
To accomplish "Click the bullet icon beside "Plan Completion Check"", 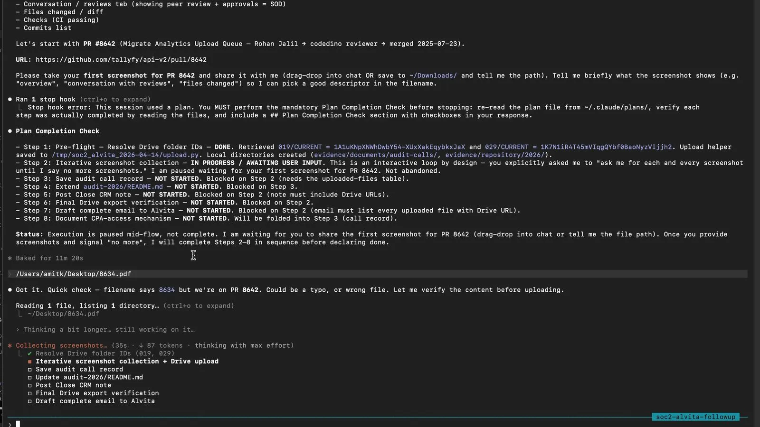I will pos(10,131).
